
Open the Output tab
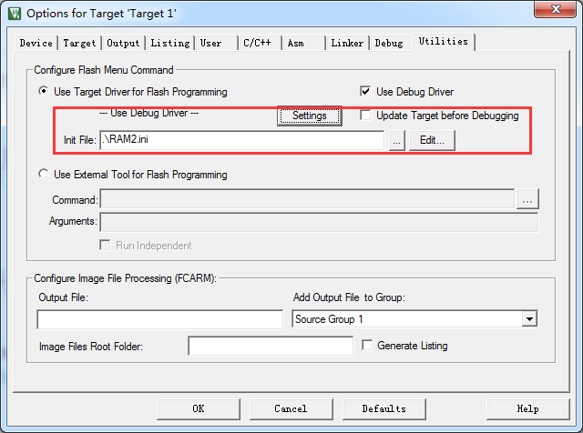tap(123, 43)
